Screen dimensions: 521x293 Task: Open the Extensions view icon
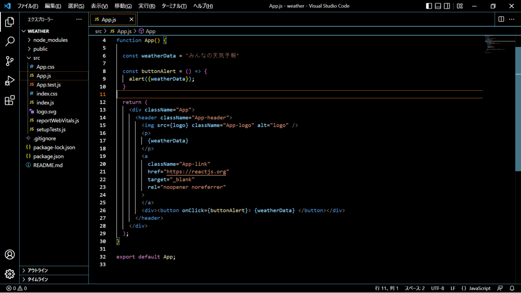click(10, 101)
